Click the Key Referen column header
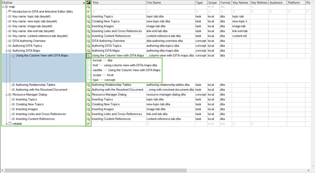 [x=259, y=2]
